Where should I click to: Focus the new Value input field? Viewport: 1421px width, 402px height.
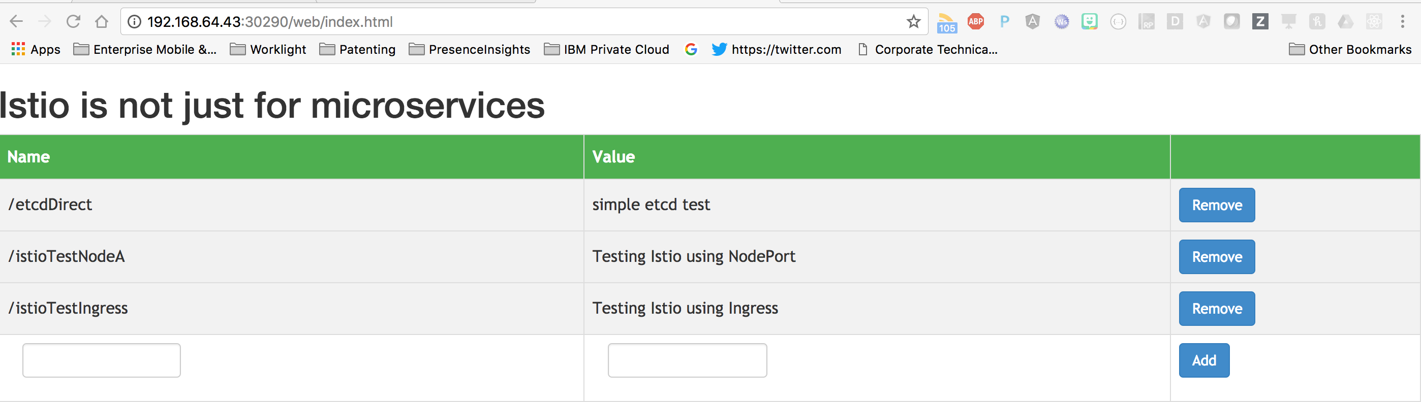point(687,360)
